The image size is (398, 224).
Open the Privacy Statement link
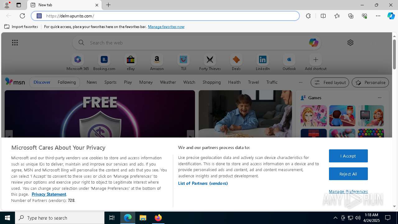click(49, 194)
